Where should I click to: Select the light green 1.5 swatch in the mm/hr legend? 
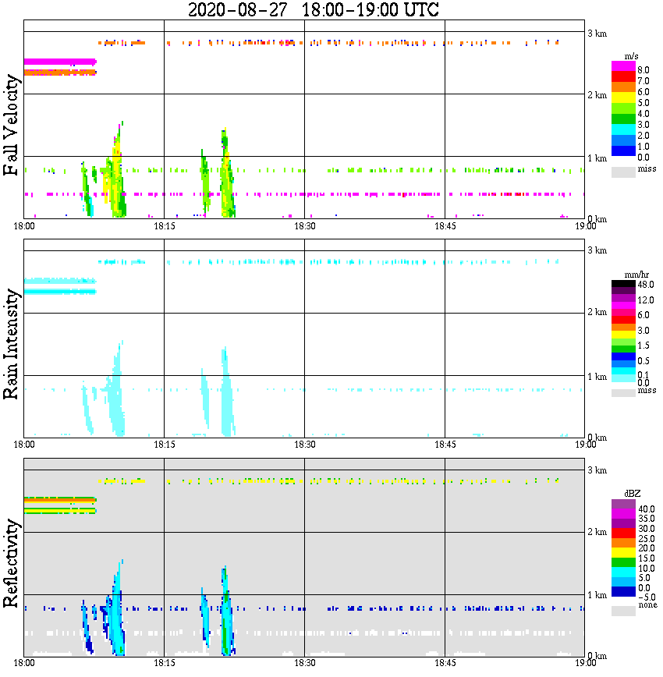point(623,342)
